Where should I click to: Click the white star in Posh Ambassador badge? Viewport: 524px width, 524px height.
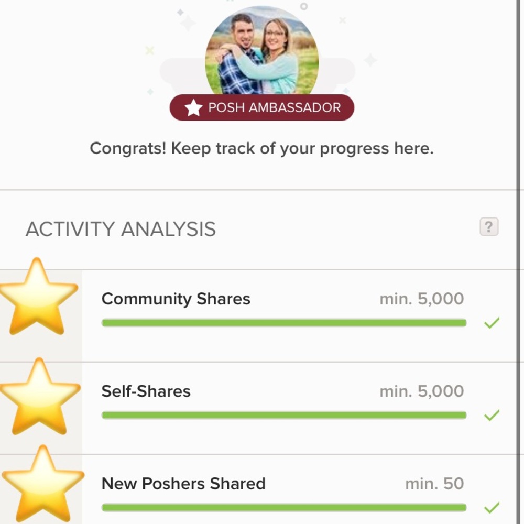click(193, 108)
